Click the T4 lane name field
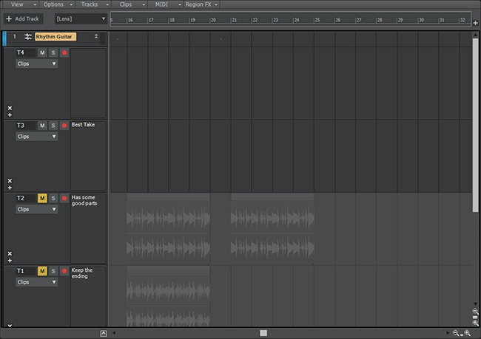Screen dimensions: 481x339 click(25, 52)
